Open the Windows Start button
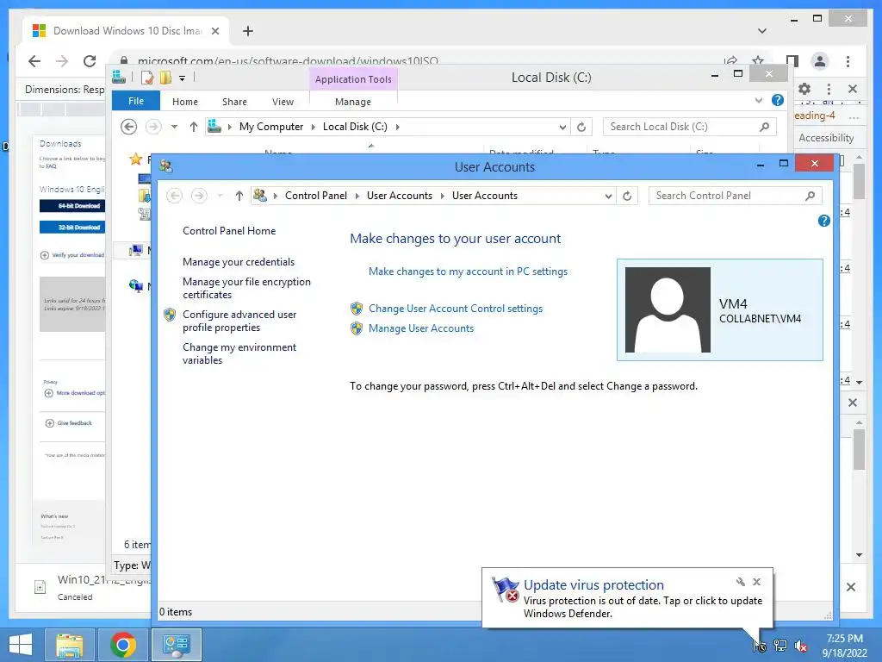Image resolution: width=882 pixels, height=662 pixels. [21, 645]
